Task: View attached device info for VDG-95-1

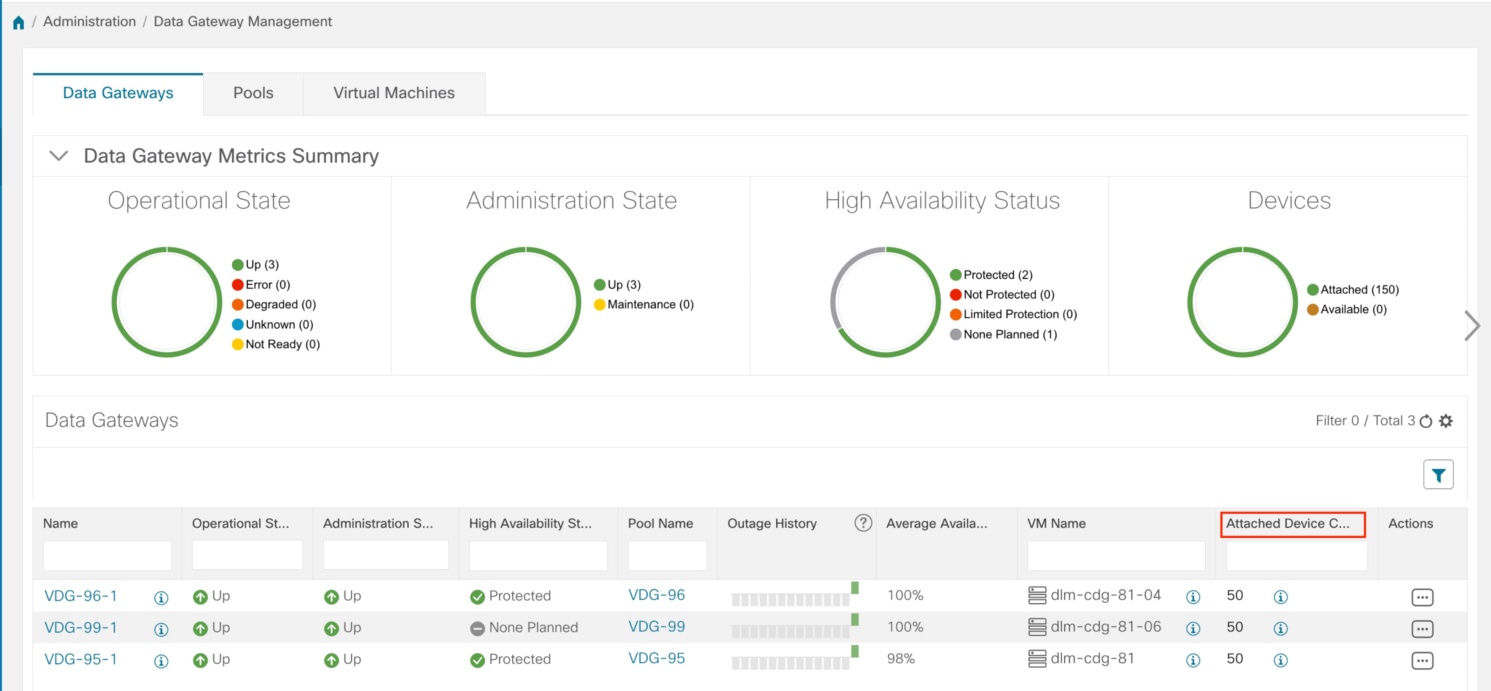Action: coord(1280,660)
